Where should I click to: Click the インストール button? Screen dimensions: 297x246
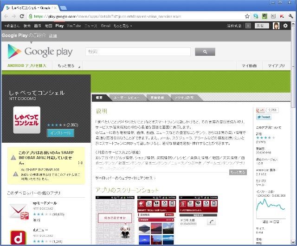(60, 133)
